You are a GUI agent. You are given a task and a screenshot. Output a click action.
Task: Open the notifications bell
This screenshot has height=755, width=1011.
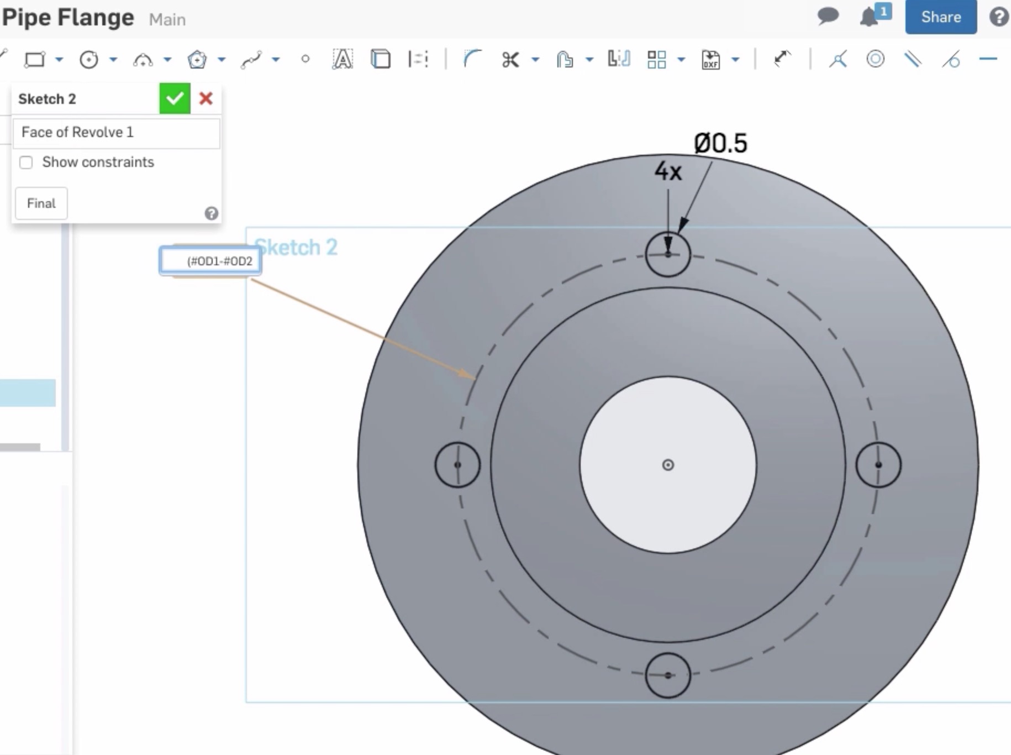tap(869, 17)
